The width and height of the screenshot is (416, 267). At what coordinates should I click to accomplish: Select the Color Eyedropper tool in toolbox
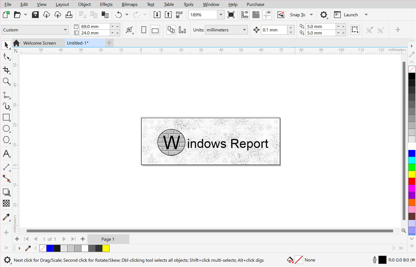(6, 217)
